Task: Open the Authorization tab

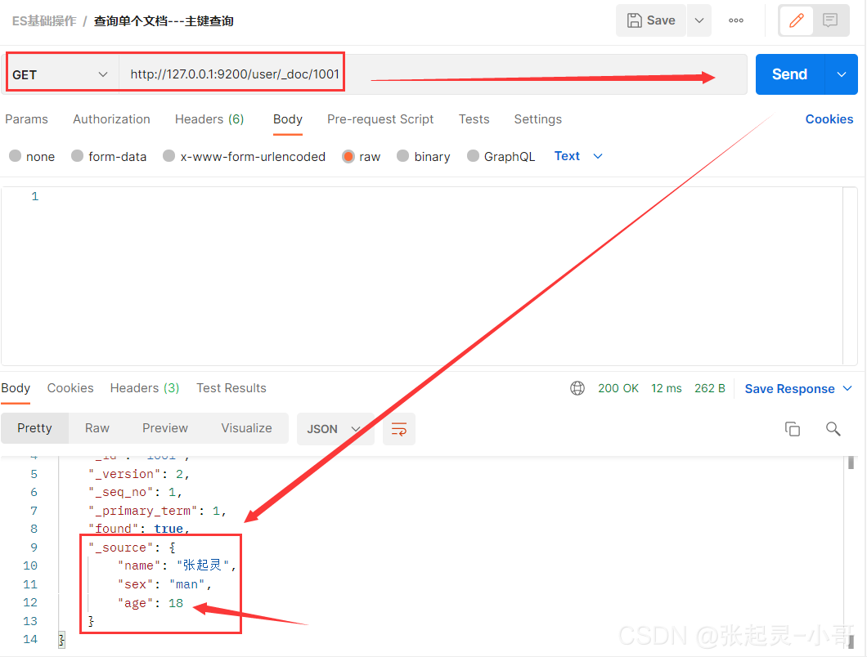Action: (x=112, y=119)
